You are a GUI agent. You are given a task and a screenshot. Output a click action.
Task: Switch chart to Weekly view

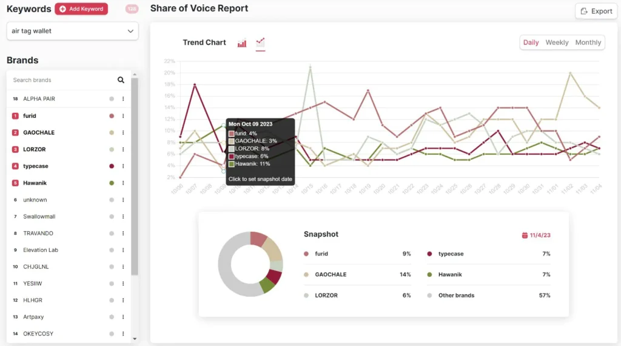(x=557, y=42)
